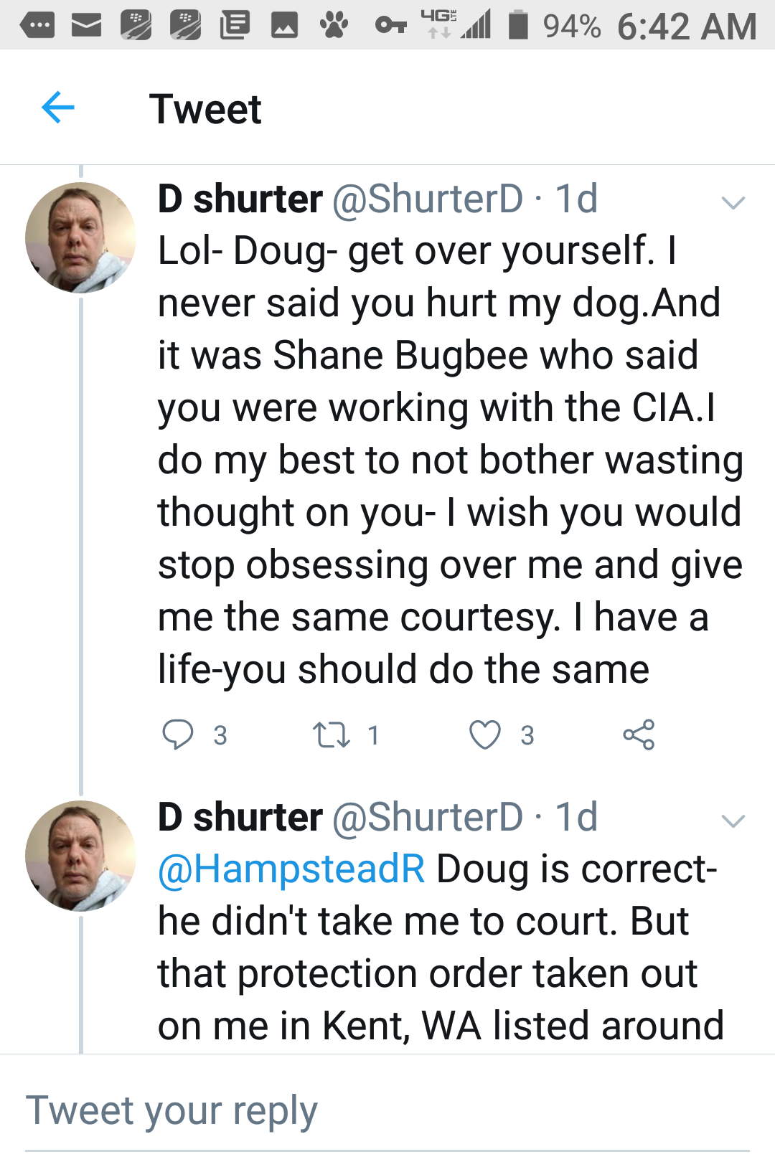775x1162 pixels.
Task: Open the first tweet's text body
Action: pos(445,459)
